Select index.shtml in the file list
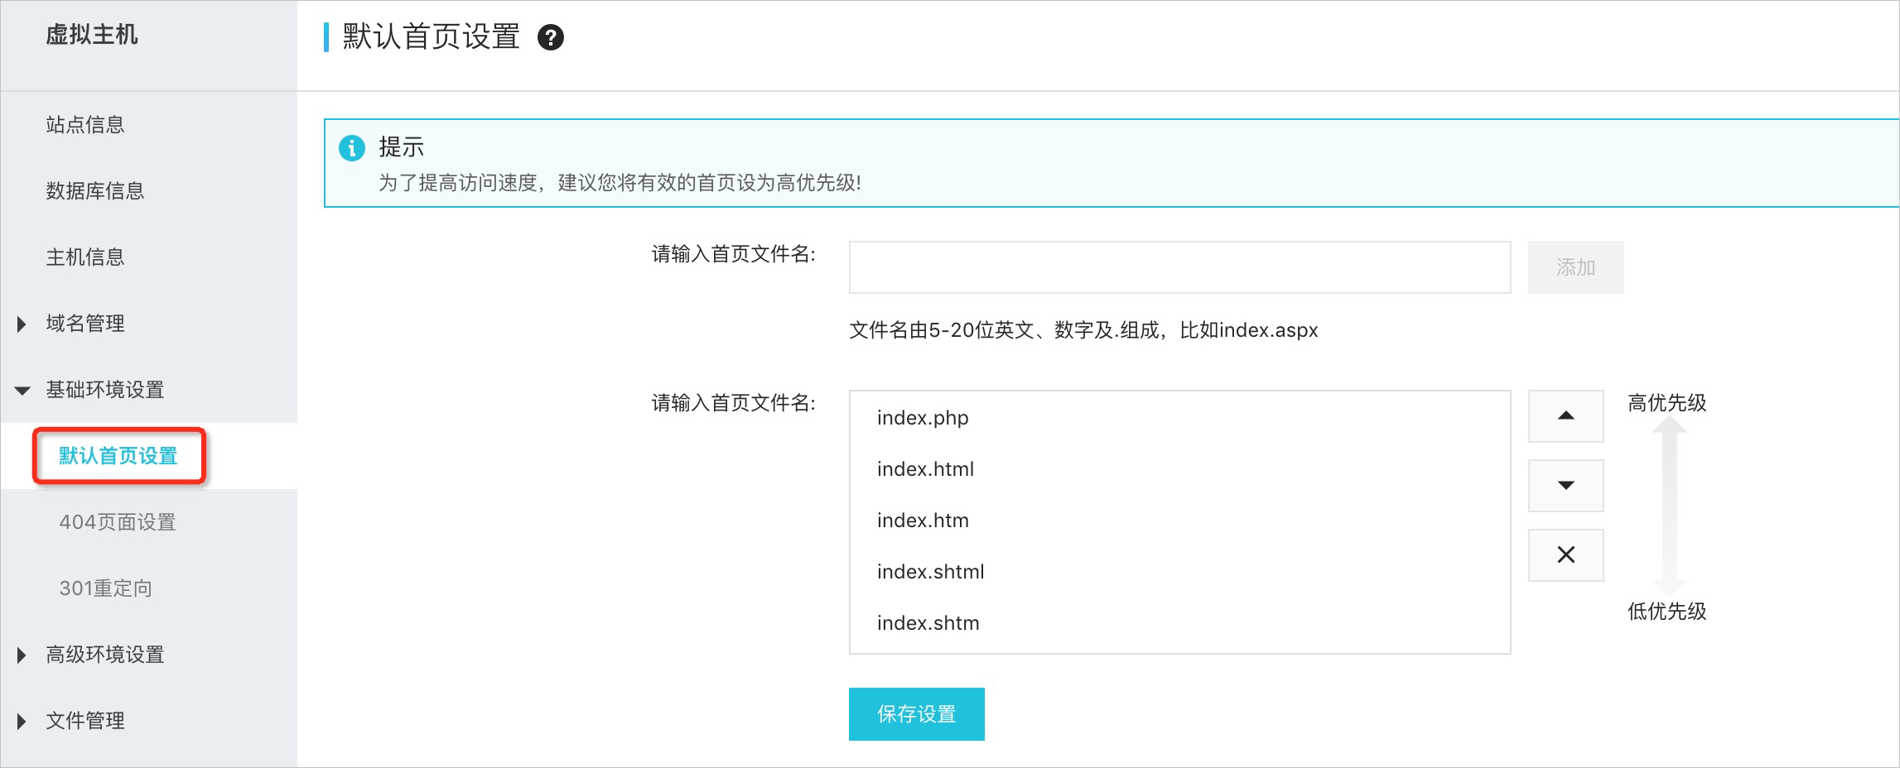Screen dimensions: 1900x768 (930, 571)
